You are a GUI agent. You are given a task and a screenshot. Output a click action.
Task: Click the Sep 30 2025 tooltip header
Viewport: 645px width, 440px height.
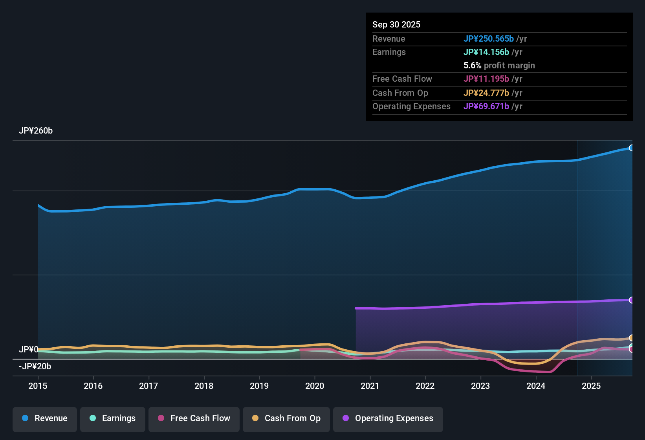(396, 24)
